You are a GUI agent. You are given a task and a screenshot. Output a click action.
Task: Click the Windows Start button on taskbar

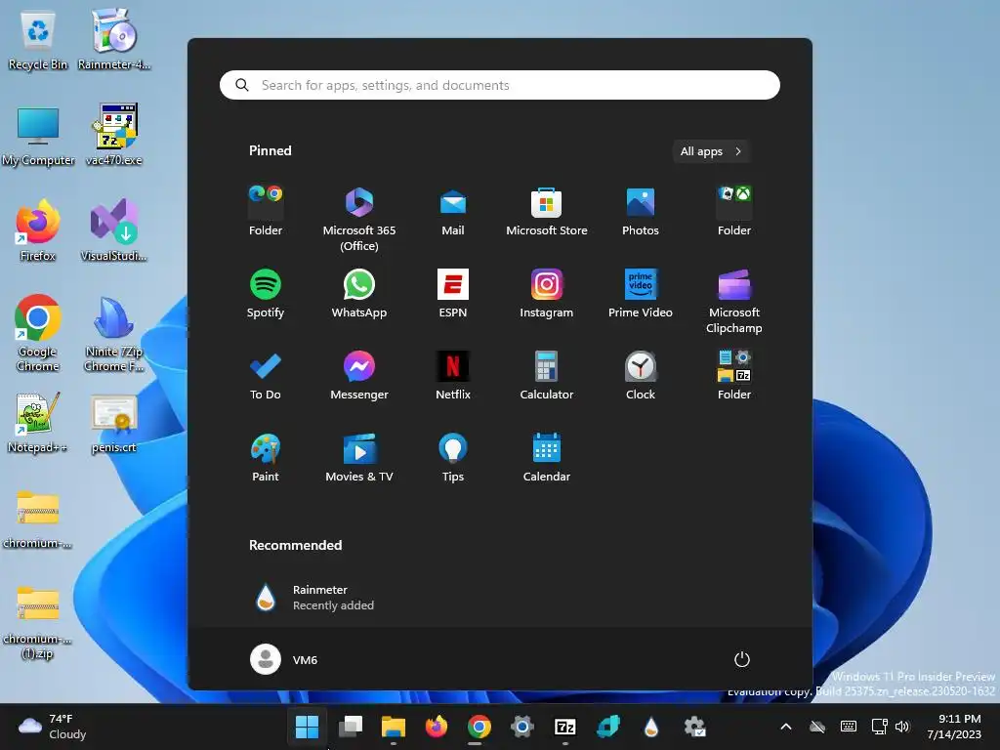click(307, 727)
